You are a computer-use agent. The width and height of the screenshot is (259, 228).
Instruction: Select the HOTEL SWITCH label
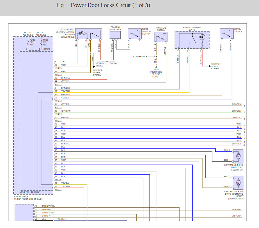click(x=238, y=30)
